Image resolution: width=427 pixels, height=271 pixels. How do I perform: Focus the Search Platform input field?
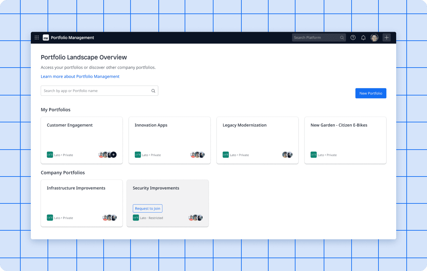tap(315, 38)
